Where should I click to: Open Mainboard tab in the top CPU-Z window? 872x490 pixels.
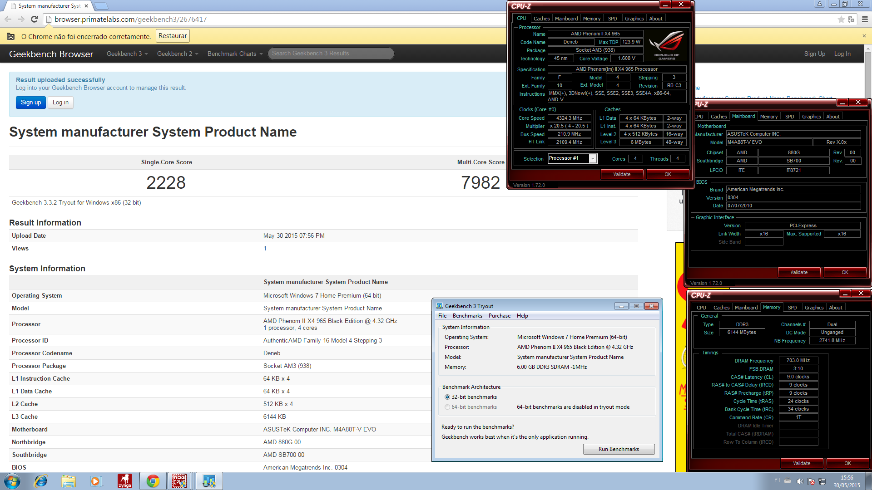click(566, 19)
